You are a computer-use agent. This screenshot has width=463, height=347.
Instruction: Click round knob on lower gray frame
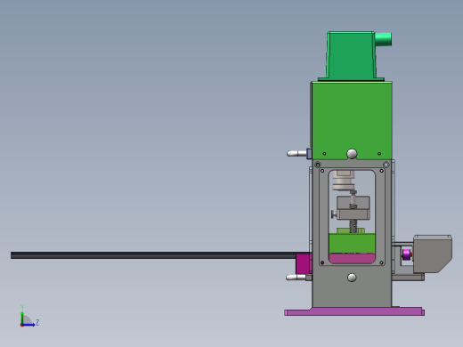pyautogui.click(x=352, y=278)
